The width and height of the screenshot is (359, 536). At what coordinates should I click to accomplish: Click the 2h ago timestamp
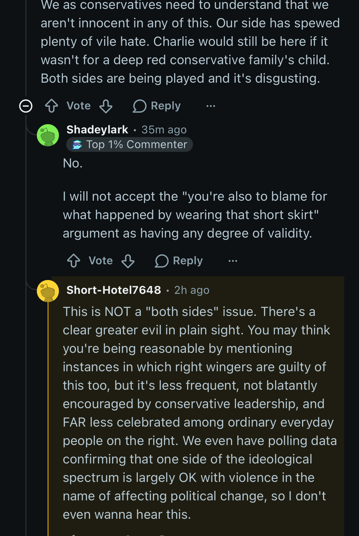click(192, 290)
